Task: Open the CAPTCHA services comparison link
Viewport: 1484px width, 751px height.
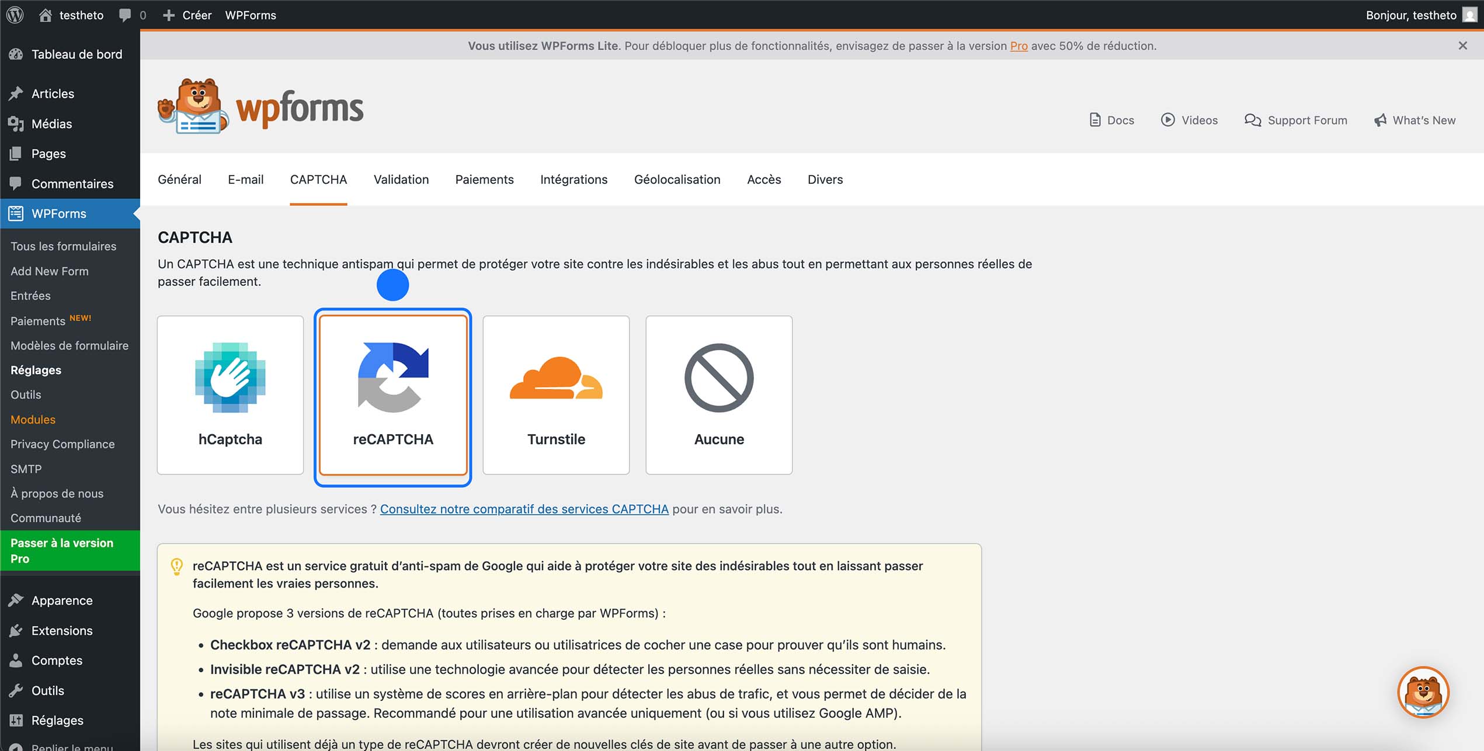Action: coord(524,509)
